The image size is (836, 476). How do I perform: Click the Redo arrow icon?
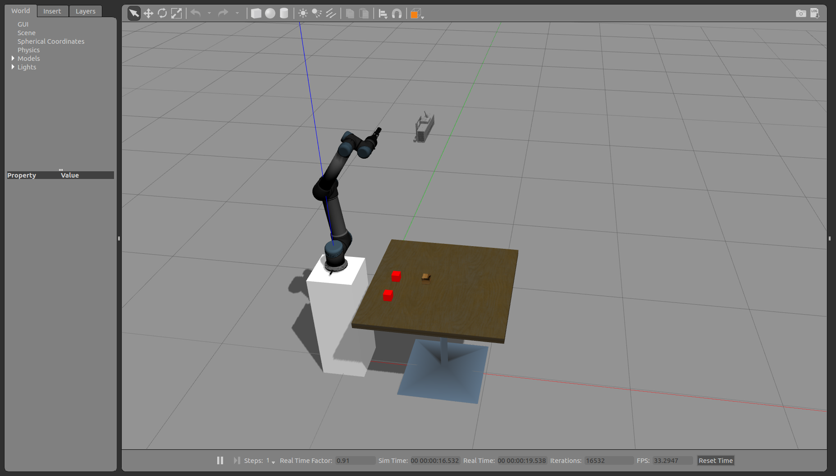[x=223, y=13]
